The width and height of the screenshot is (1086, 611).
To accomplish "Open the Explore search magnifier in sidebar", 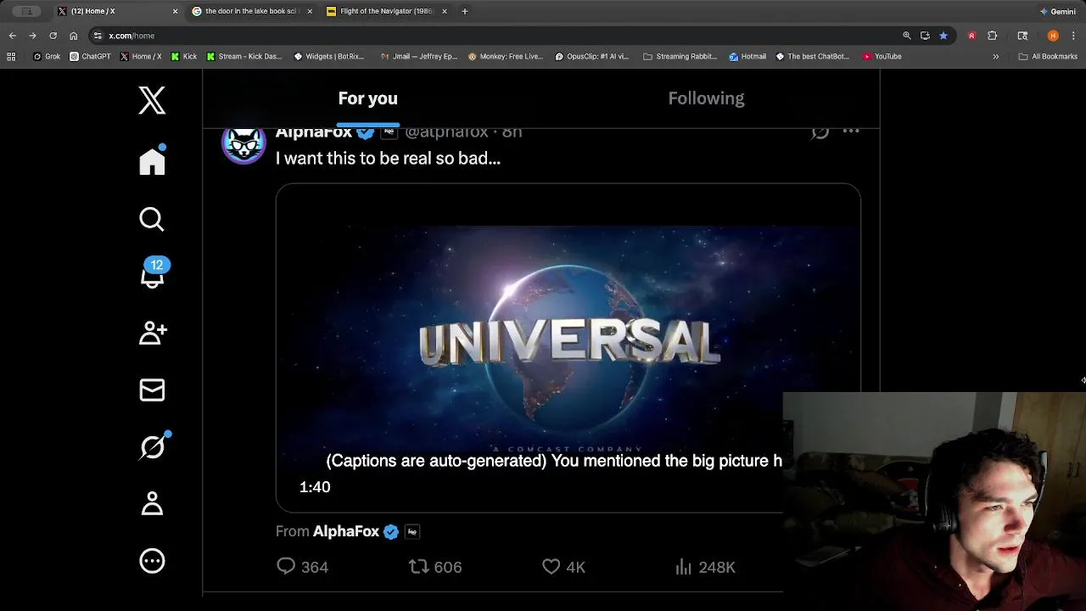I will click(152, 219).
